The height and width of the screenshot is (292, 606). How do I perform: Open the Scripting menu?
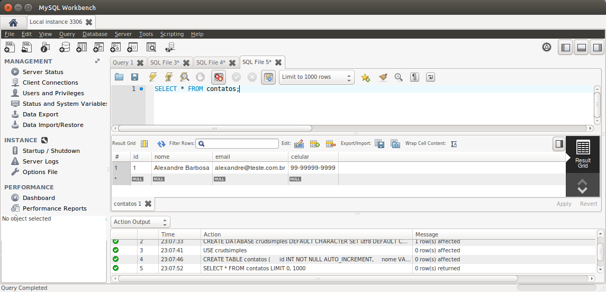pyautogui.click(x=172, y=34)
